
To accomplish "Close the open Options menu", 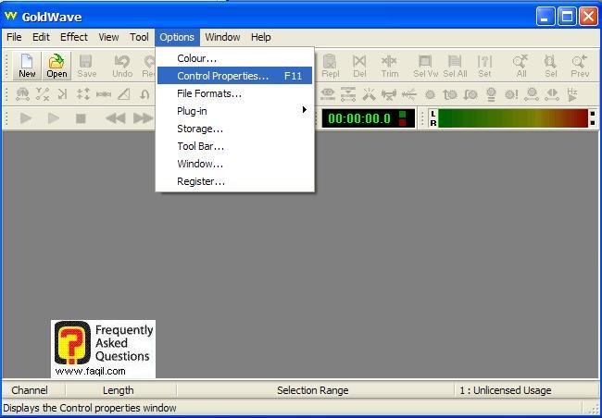I will click(x=177, y=37).
